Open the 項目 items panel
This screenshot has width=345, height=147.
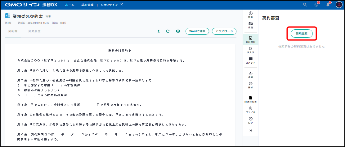(x=250, y=25)
